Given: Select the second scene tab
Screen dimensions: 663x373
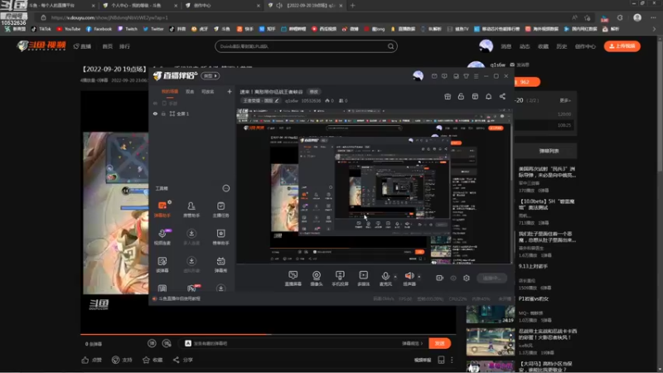Looking at the screenshot, I should [x=190, y=92].
